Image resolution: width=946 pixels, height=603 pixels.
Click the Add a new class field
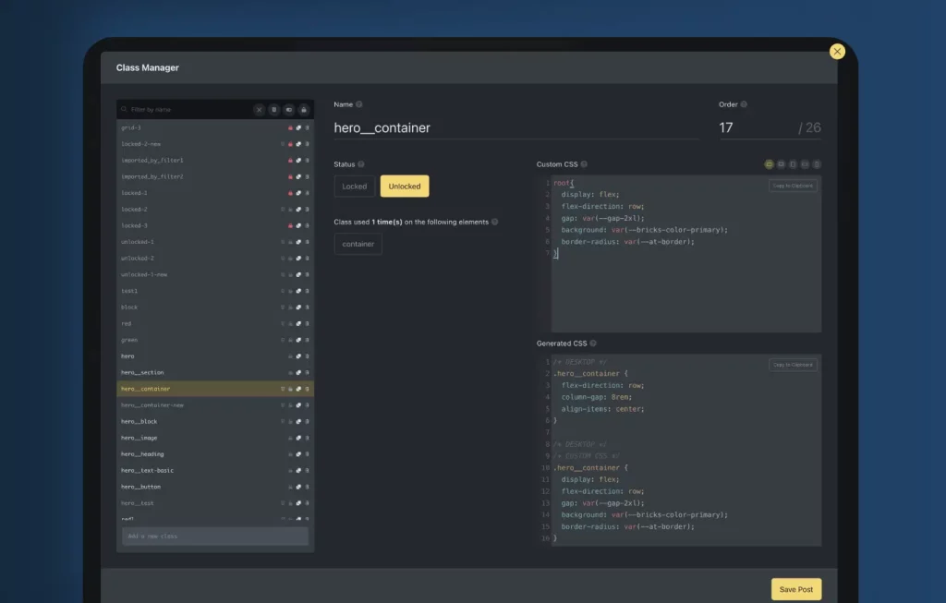click(x=214, y=537)
